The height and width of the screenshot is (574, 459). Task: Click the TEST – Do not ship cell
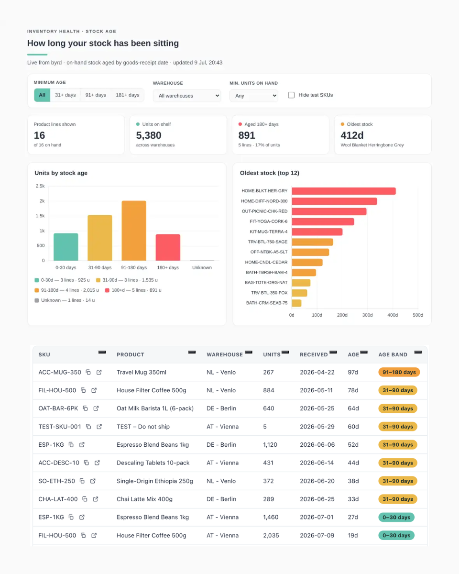pos(143,427)
